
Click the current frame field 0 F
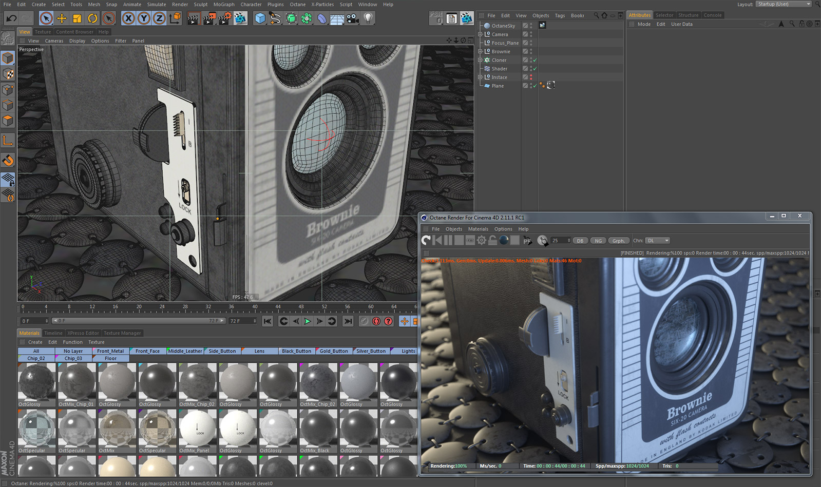(x=34, y=321)
